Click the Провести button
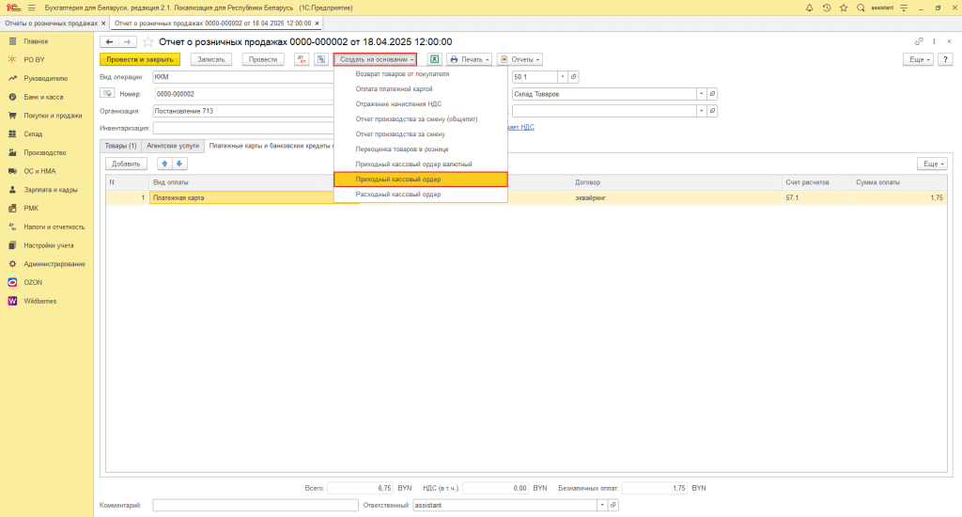The image size is (962, 517). (x=263, y=59)
